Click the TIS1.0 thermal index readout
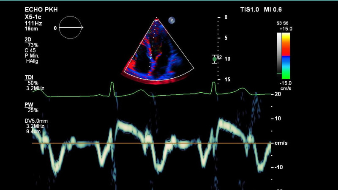Image resolution: width=338 pixels, height=190 pixels. (250, 9)
